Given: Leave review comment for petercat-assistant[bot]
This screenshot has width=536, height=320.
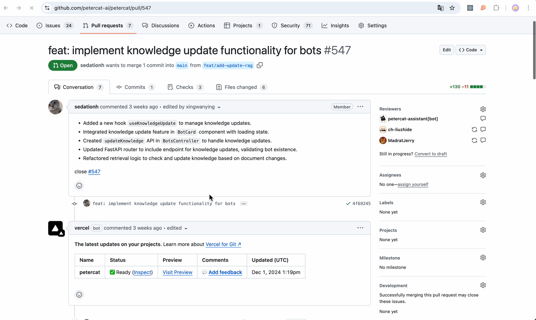Looking at the screenshot, I should coord(483,119).
